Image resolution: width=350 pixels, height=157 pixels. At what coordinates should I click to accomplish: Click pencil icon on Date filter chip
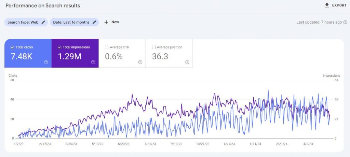click(x=94, y=22)
